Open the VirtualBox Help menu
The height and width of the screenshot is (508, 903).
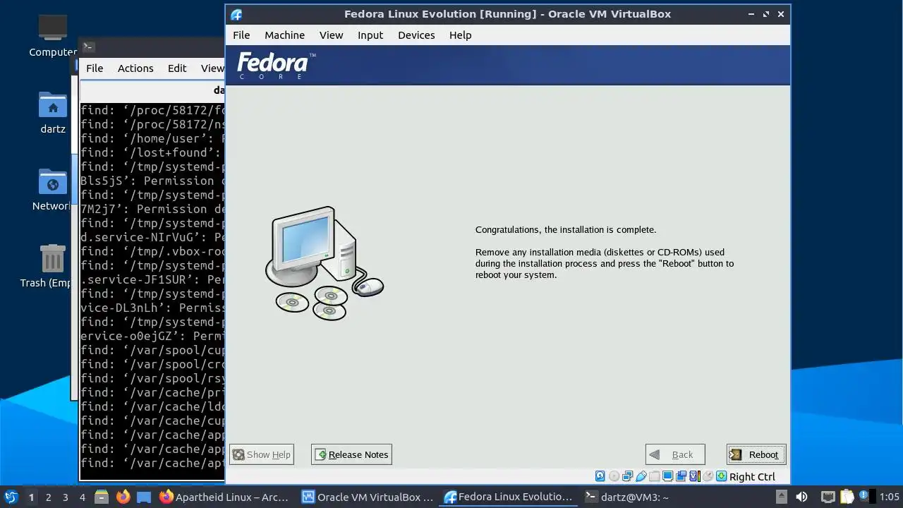tap(460, 35)
